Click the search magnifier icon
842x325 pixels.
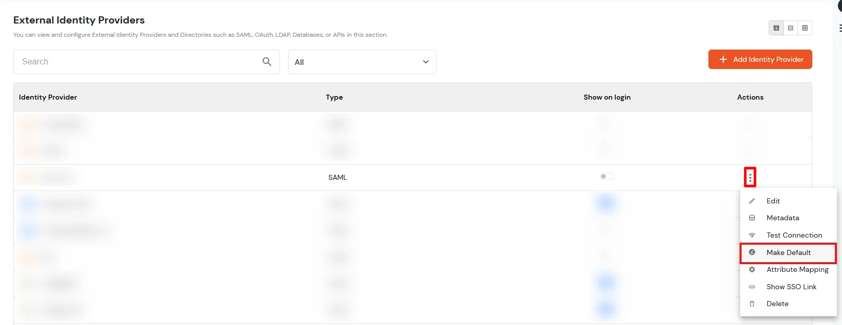(267, 61)
